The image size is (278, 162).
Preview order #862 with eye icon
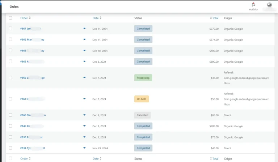point(85,78)
